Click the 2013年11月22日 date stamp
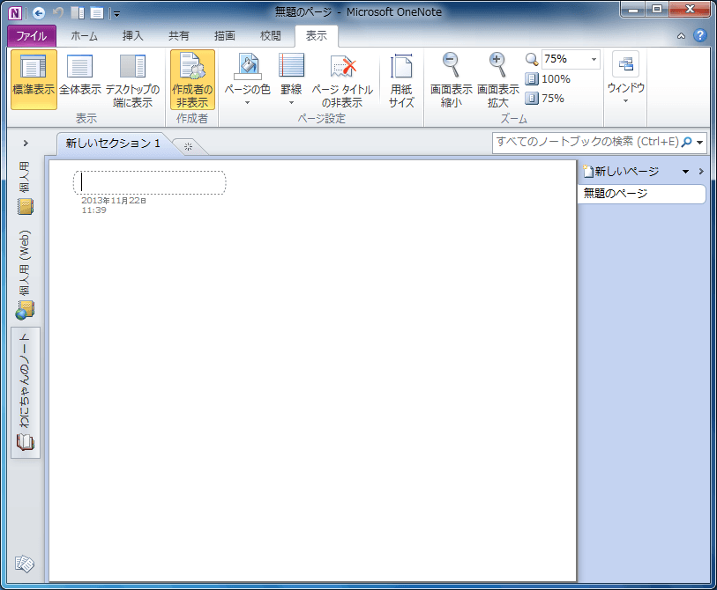This screenshot has height=590, width=717. tap(114, 201)
